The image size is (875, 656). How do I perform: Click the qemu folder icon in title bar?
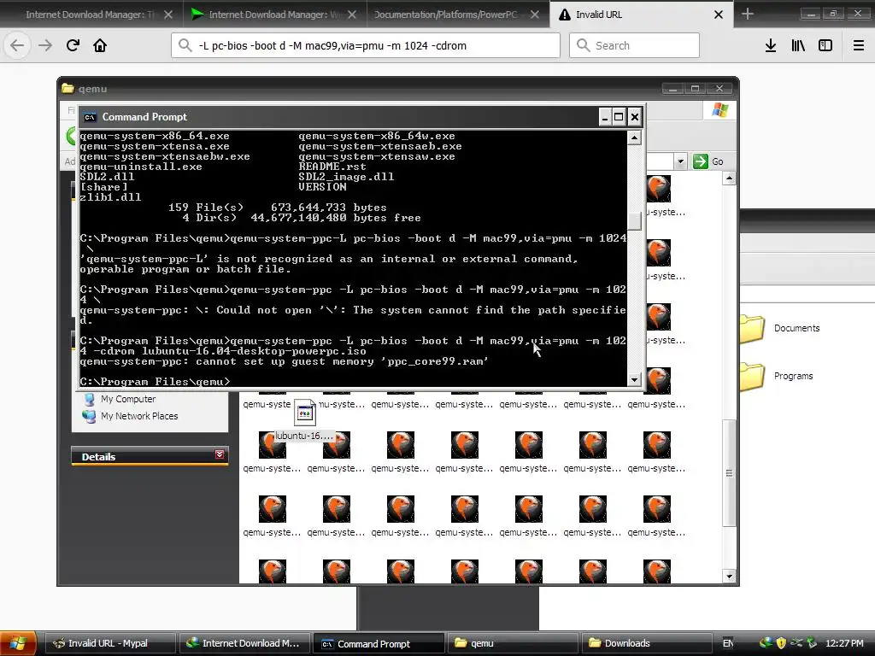[68, 88]
